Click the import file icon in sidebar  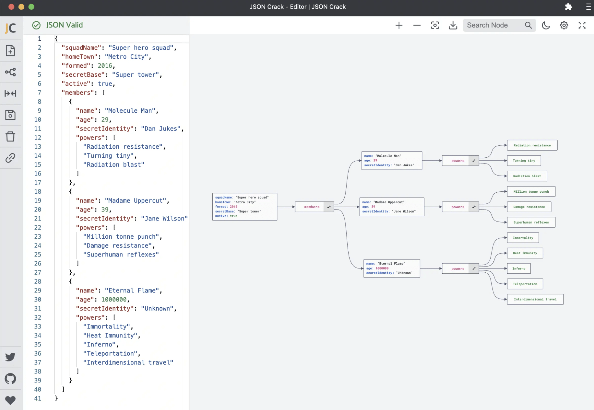(x=10, y=51)
